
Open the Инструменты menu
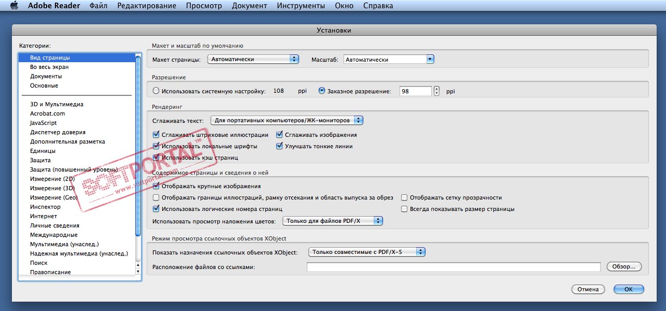(301, 6)
